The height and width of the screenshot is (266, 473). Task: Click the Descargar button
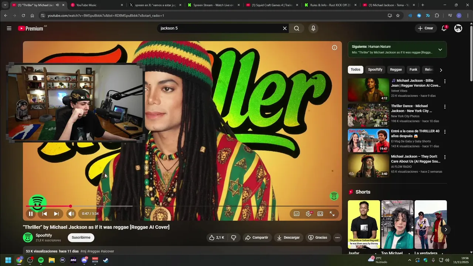(x=288, y=238)
